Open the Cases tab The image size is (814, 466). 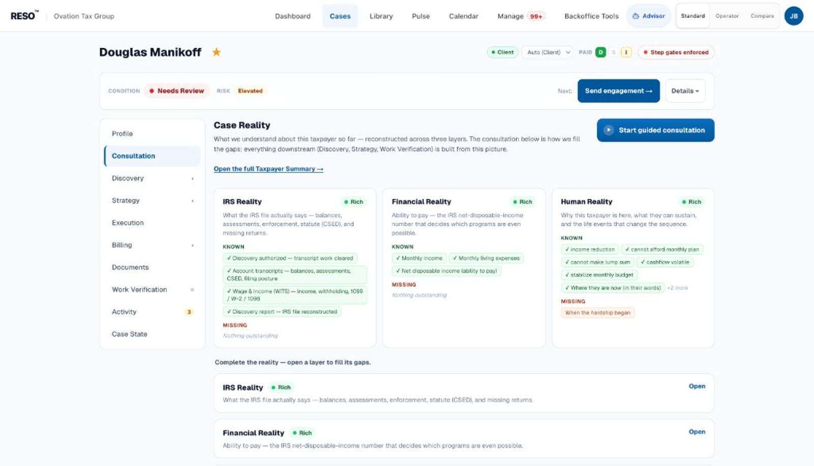click(x=340, y=16)
